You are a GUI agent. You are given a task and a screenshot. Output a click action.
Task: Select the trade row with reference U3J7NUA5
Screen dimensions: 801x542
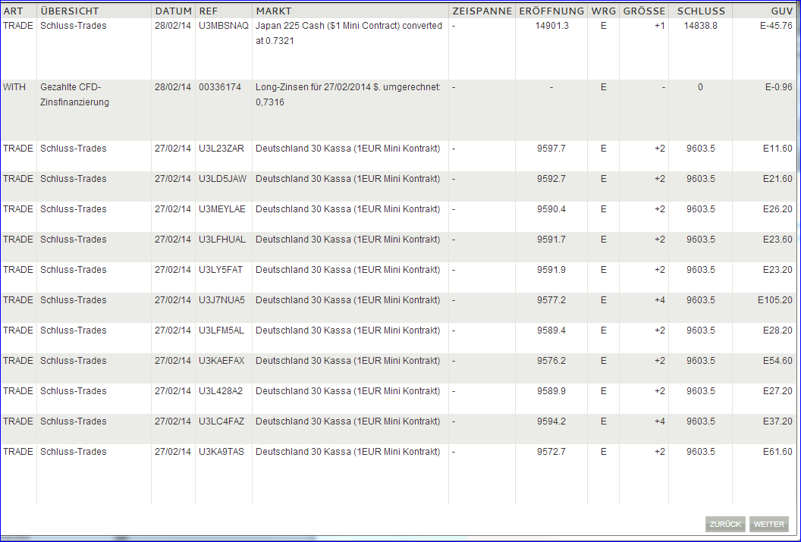pyautogui.click(x=303, y=299)
